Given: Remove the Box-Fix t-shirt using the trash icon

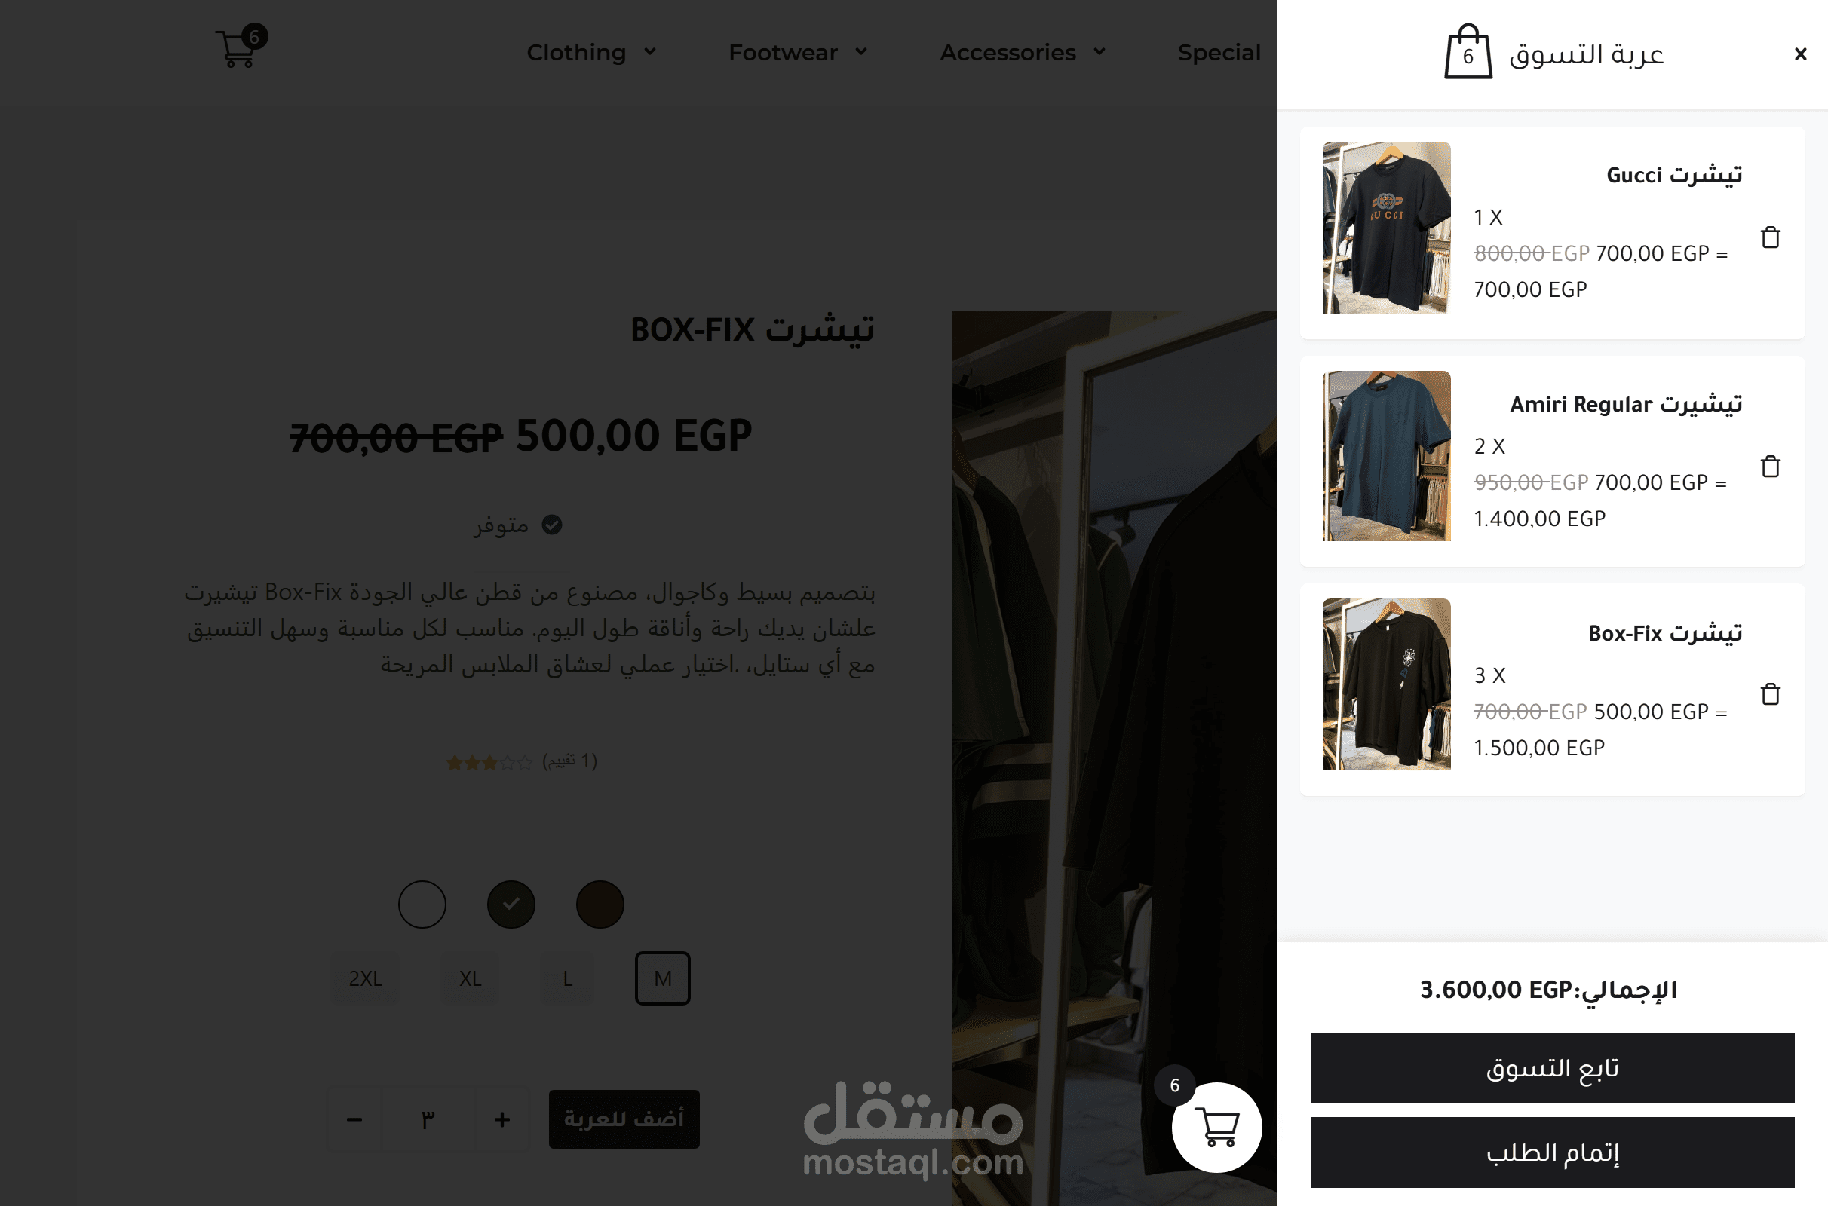Looking at the screenshot, I should point(1769,693).
